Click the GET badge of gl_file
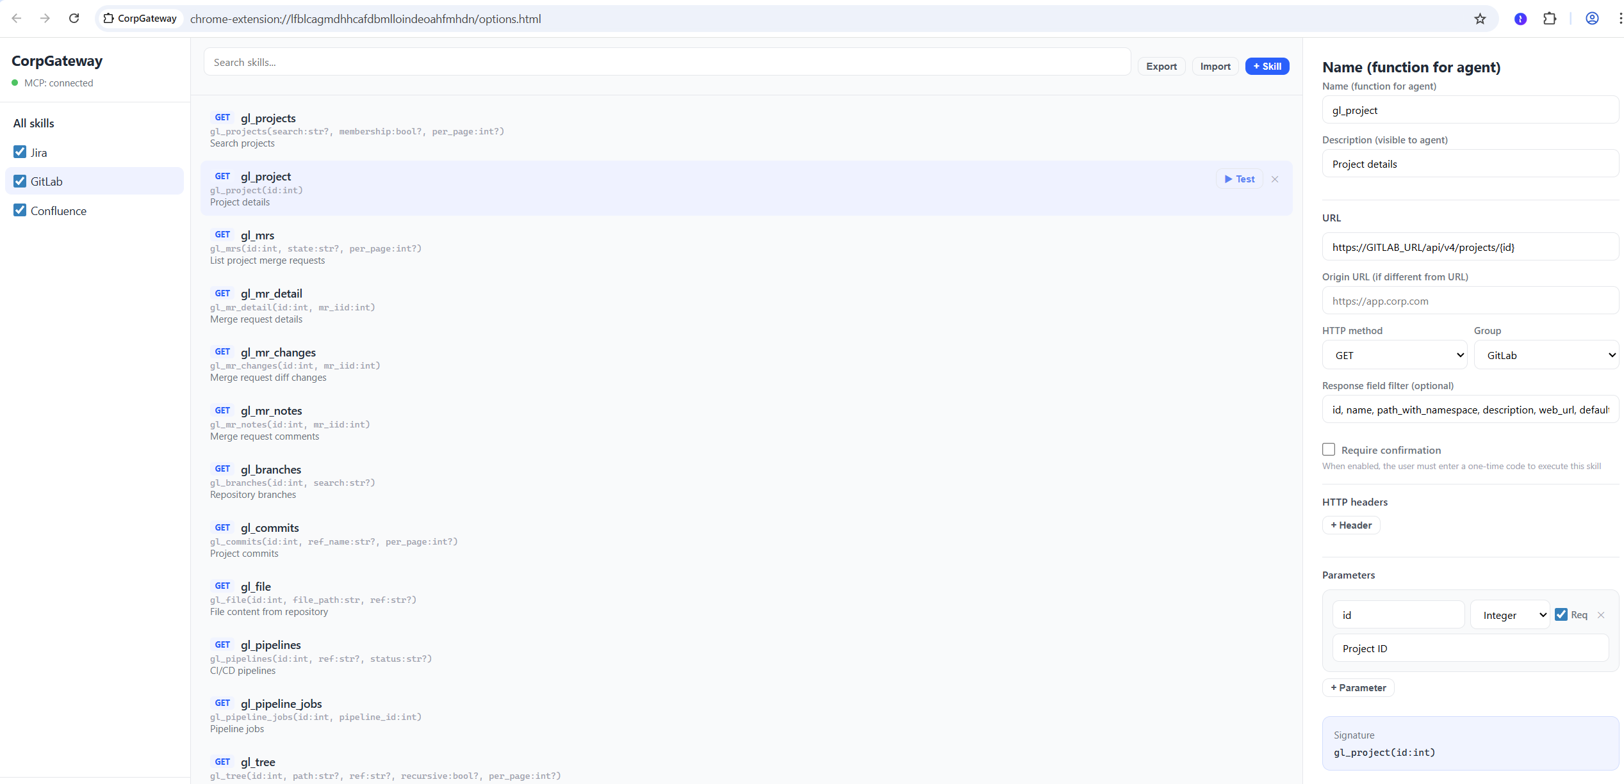This screenshot has width=1624, height=784. [222, 586]
